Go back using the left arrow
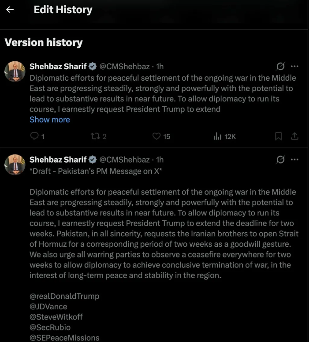This screenshot has width=309, height=342. click(x=10, y=10)
